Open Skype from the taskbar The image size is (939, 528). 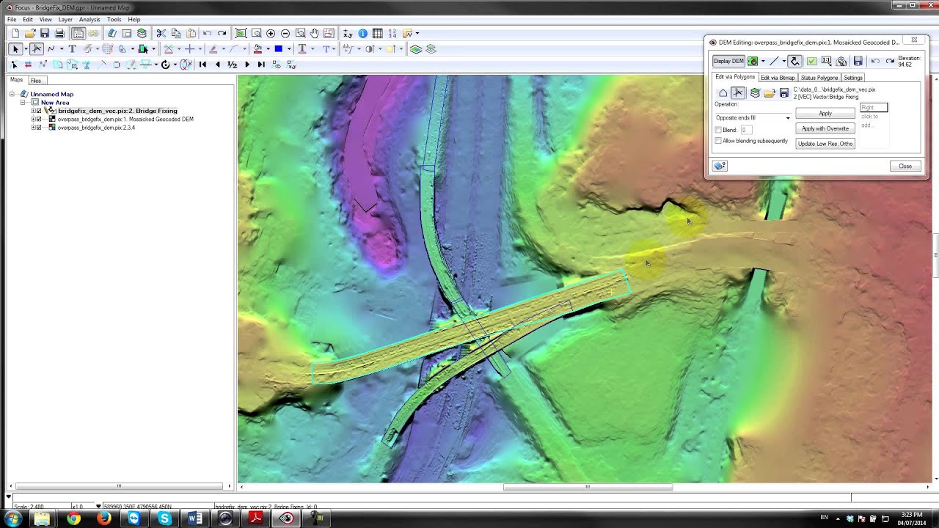(164, 518)
